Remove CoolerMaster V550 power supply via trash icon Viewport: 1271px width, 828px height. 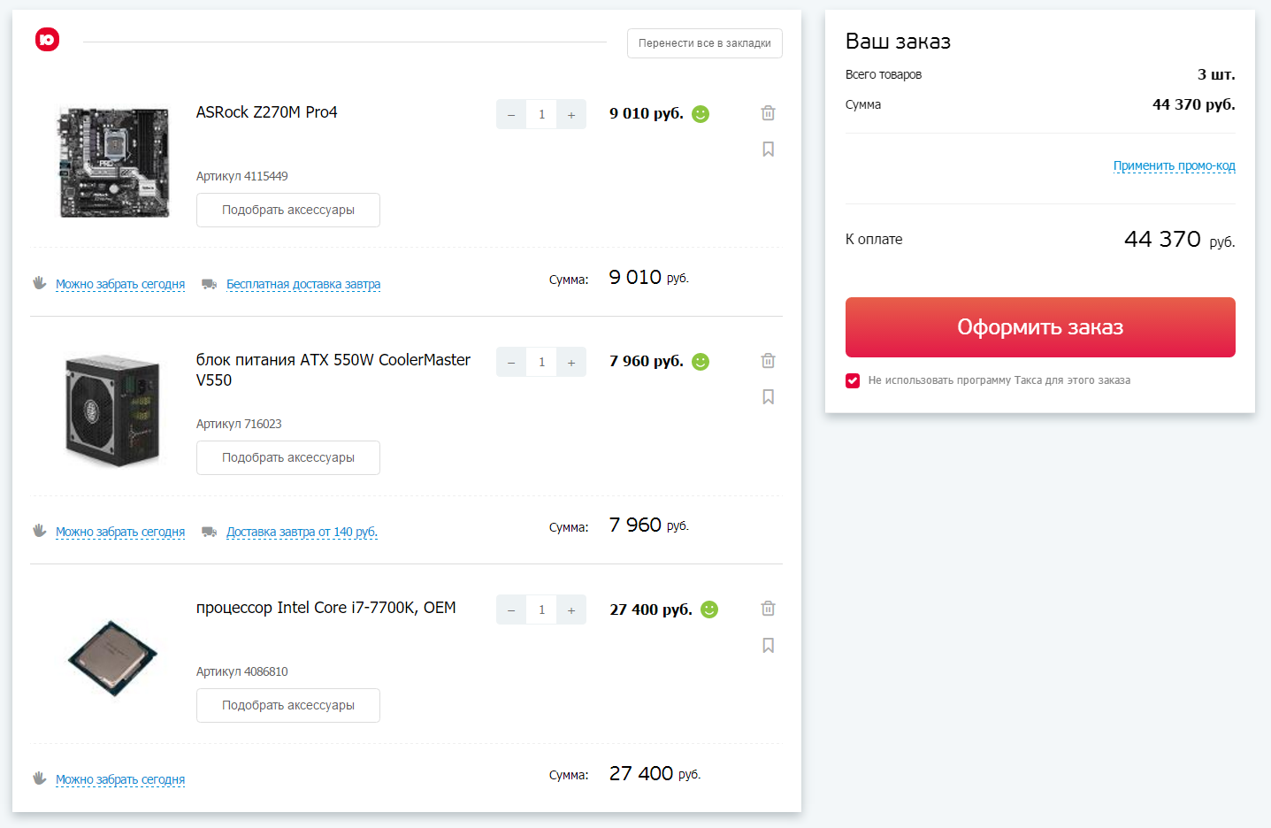tap(768, 361)
